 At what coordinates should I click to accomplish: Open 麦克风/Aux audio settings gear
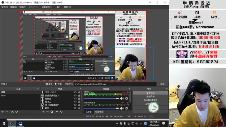click(127, 98)
